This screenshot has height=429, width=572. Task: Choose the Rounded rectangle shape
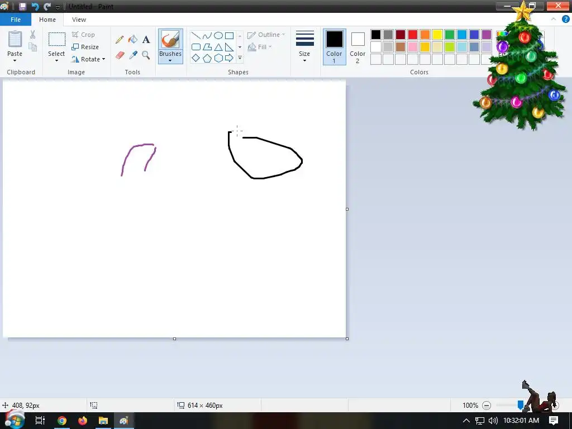196,47
